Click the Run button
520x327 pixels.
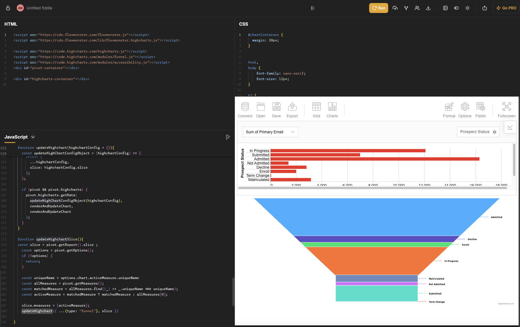pyautogui.click(x=379, y=8)
